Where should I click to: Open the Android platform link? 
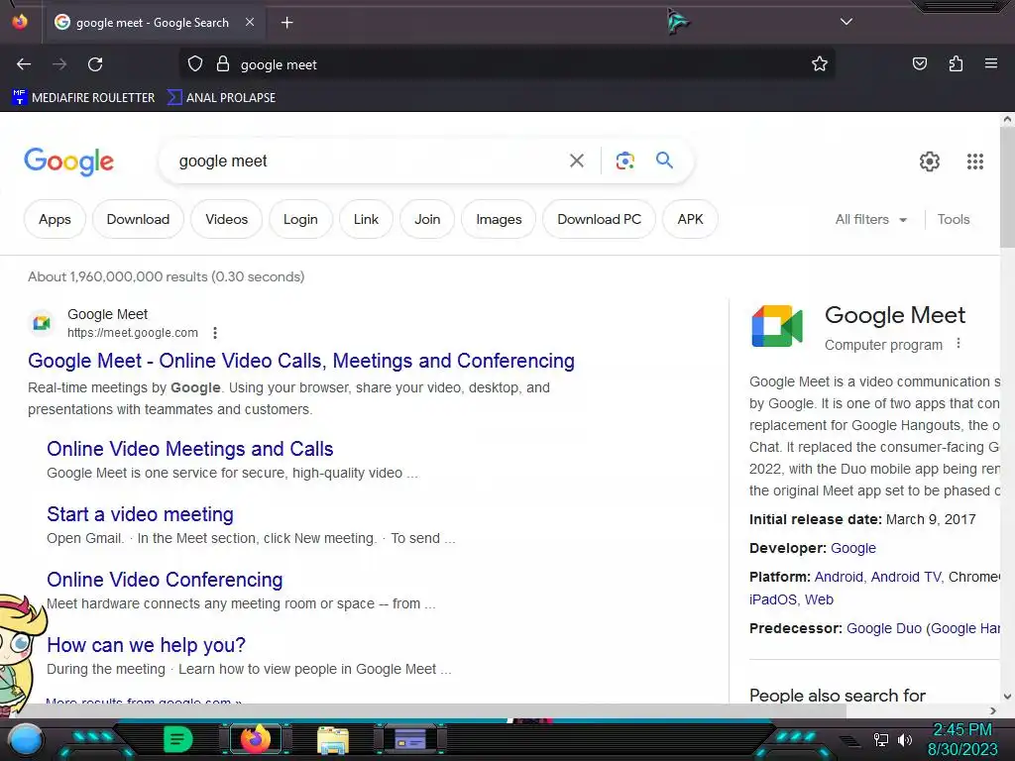point(839,577)
